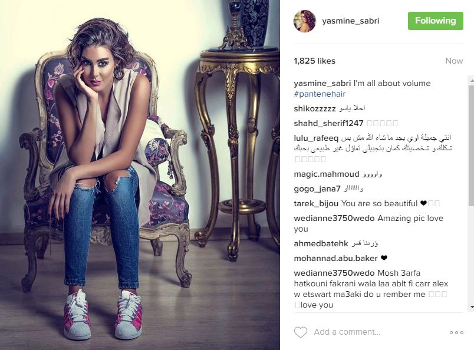Open mohannad.abu.baker profile link
Viewport: 474px width, 350px height.
335,259
